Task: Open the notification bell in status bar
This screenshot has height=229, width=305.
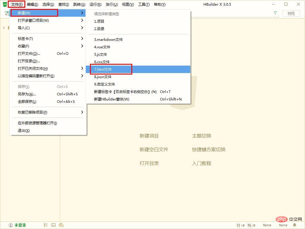Action: [x=295, y=225]
